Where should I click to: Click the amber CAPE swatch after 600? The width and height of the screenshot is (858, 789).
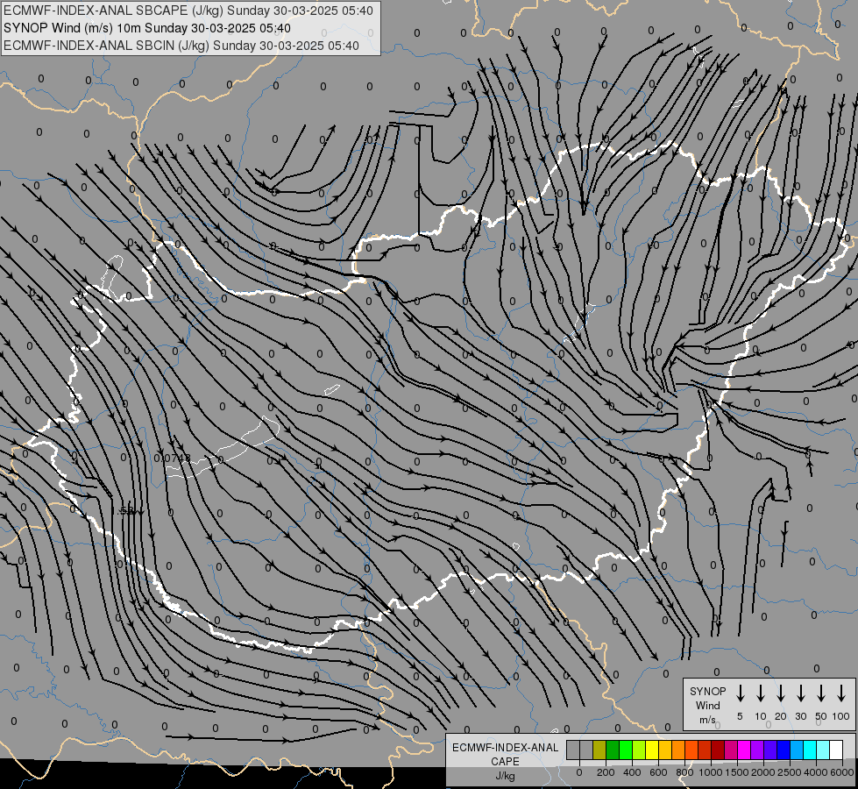point(665,750)
